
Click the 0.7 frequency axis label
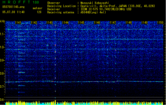pos(2,87)
